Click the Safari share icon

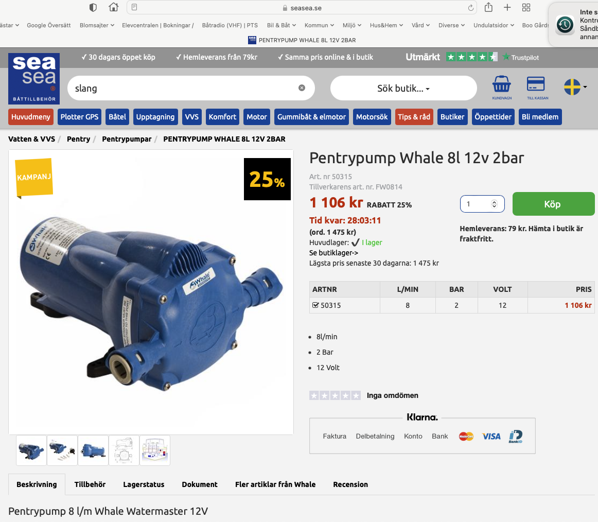tap(488, 7)
